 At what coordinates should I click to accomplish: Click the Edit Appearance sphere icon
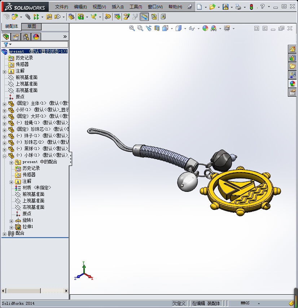pos(205,28)
